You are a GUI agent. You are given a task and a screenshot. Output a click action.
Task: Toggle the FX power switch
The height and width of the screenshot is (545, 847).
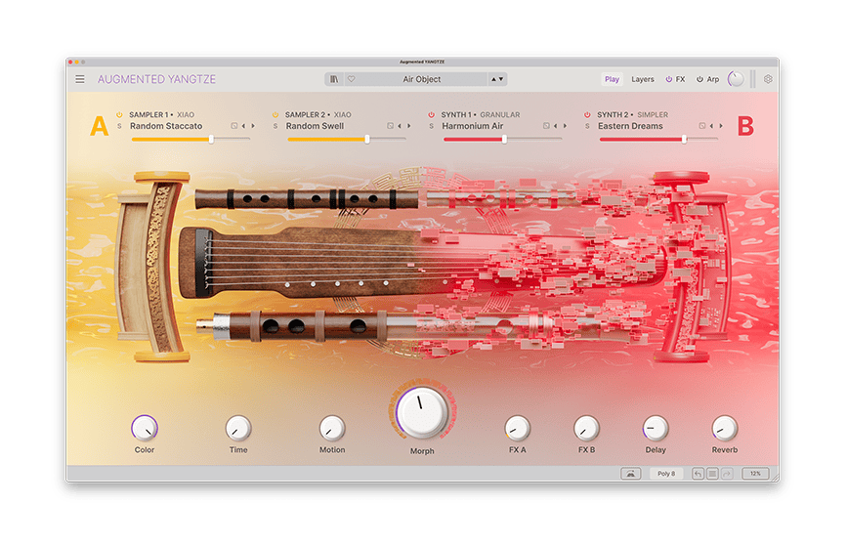(669, 79)
